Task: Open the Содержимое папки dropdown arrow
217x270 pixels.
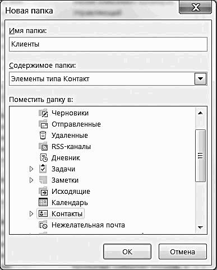Action: coord(200,79)
